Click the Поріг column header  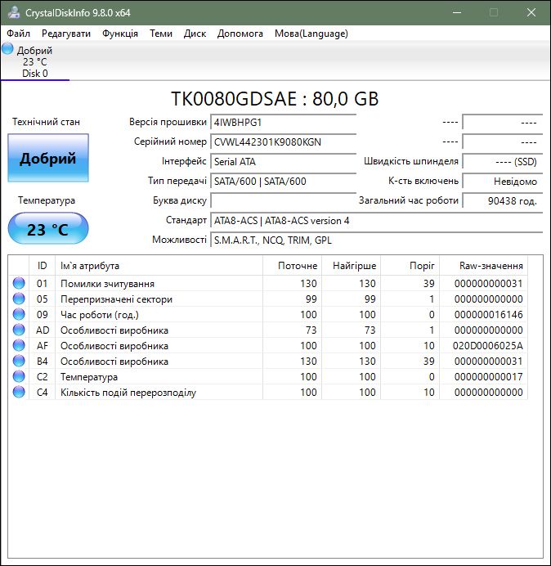point(410,266)
